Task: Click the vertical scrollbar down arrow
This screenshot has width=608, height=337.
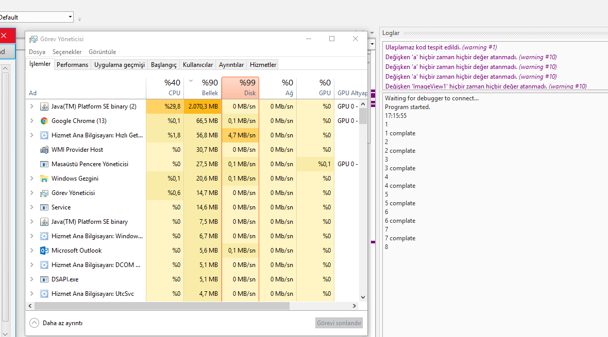Action: 363,297
